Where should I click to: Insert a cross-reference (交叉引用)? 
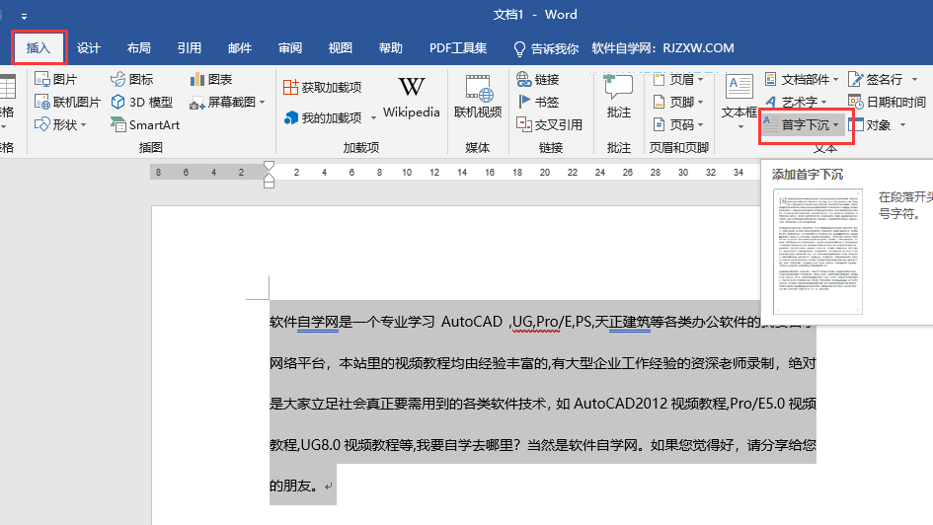click(x=549, y=124)
